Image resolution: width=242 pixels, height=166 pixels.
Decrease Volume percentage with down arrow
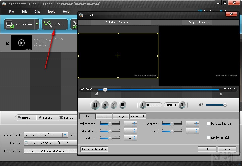click(x=134, y=139)
